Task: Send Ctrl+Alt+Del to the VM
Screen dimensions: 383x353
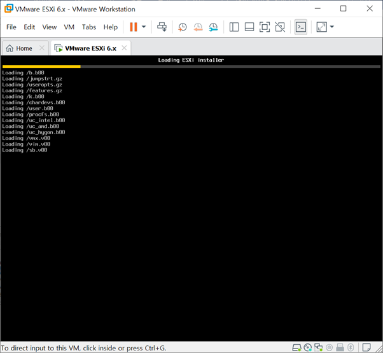Action: (x=162, y=27)
